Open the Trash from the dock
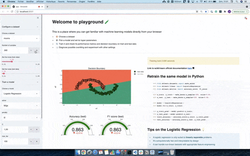This screenshot has width=250, height=156. pyautogui.click(x=172, y=152)
